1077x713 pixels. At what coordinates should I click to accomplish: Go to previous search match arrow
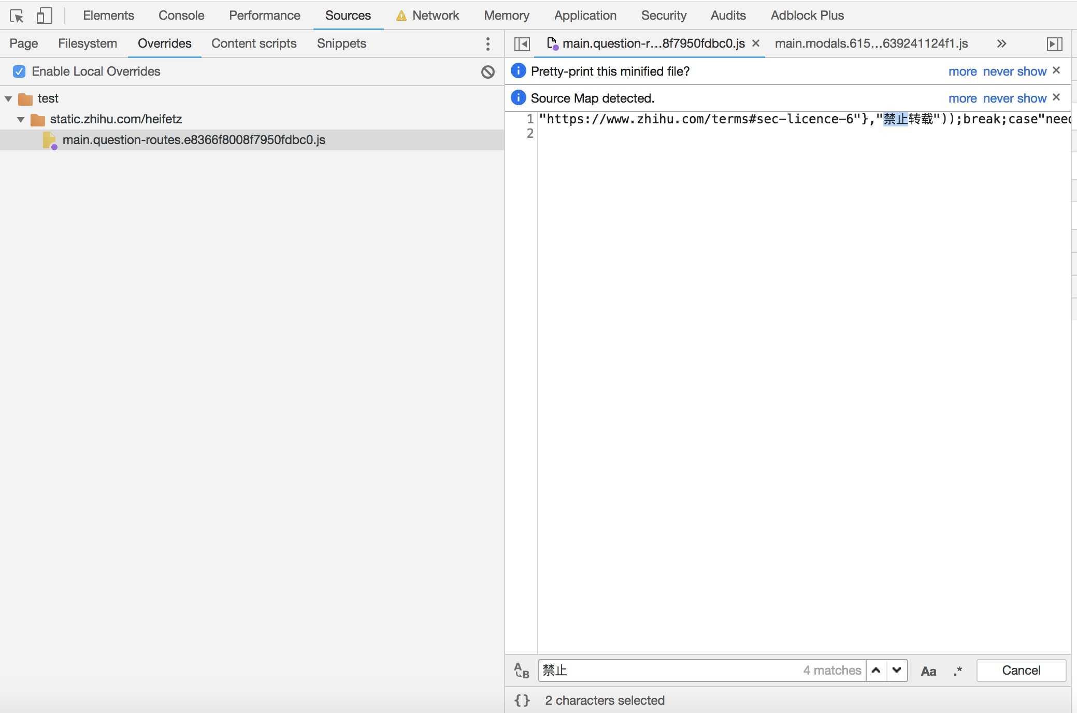[x=877, y=671]
